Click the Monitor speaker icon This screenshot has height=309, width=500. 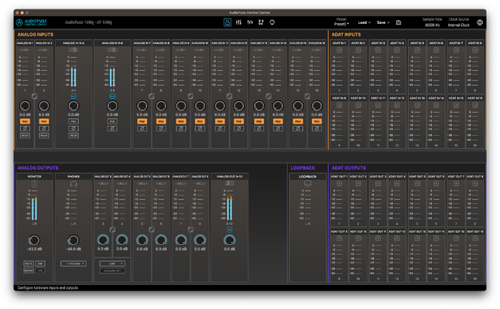34,184
